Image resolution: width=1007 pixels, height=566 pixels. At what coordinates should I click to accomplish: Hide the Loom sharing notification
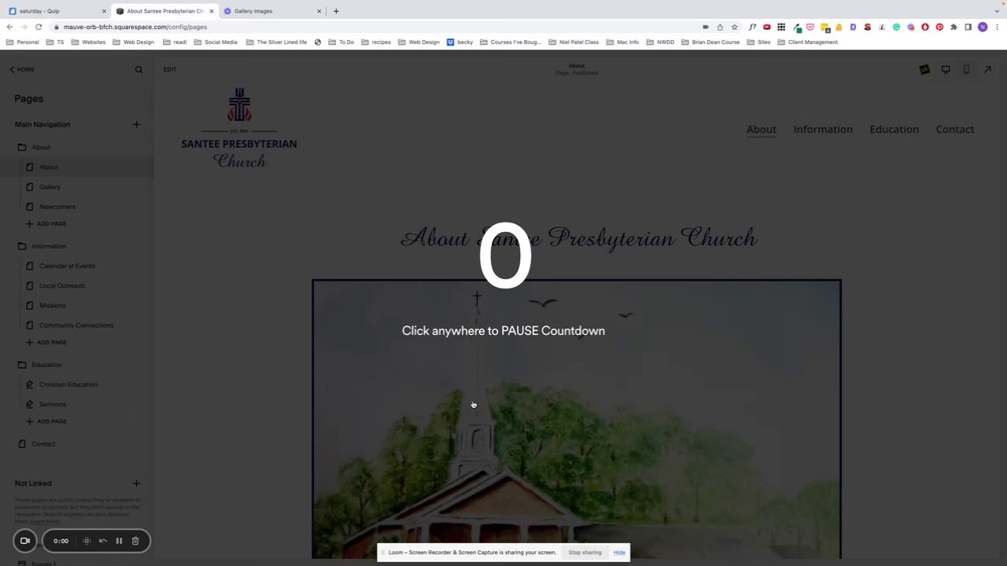(619, 553)
